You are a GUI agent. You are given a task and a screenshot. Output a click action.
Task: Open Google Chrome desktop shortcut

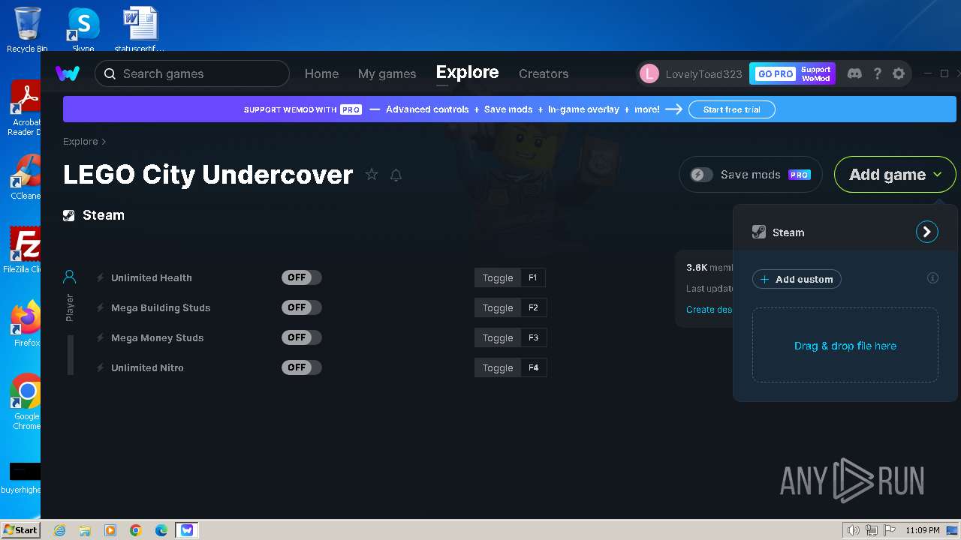(x=26, y=402)
